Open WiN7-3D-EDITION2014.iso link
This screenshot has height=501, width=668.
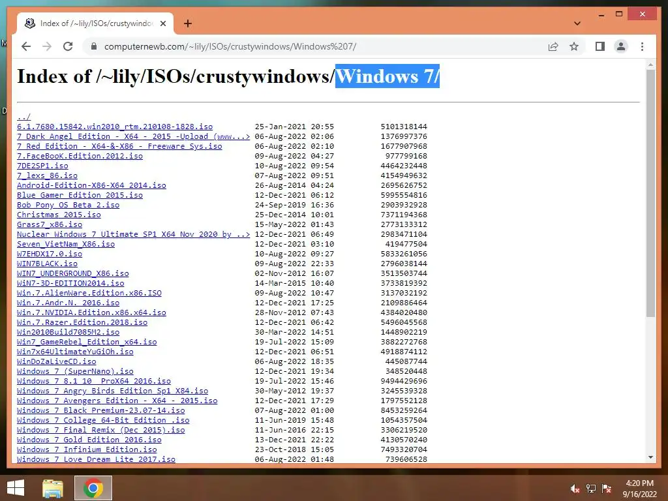click(x=70, y=283)
